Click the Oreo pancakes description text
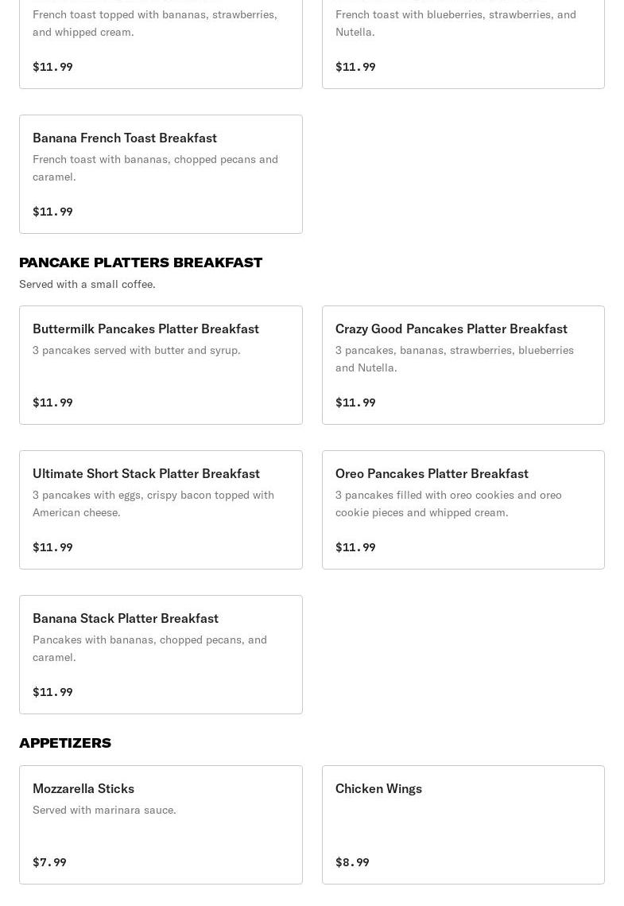Viewport: 624px width, 906px height. point(448,504)
